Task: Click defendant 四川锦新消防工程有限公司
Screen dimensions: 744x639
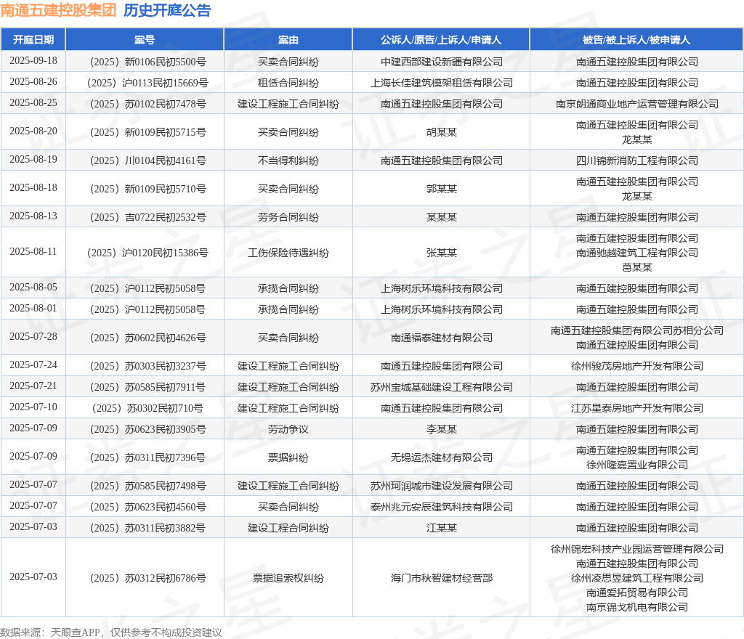Action: coord(636,160)
